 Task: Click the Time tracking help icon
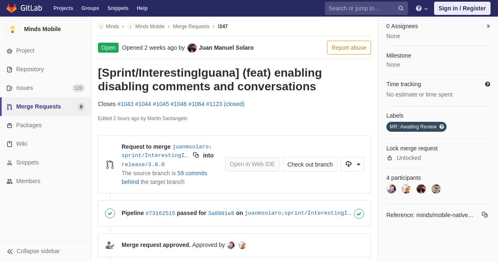pyautogui.click(x=488, y=84)
